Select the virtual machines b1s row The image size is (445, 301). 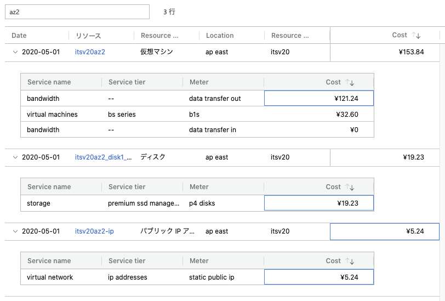click(197, 115)
